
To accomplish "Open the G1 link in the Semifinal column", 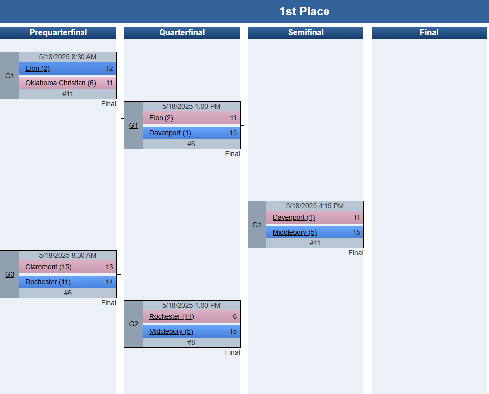I will point(257,225).
